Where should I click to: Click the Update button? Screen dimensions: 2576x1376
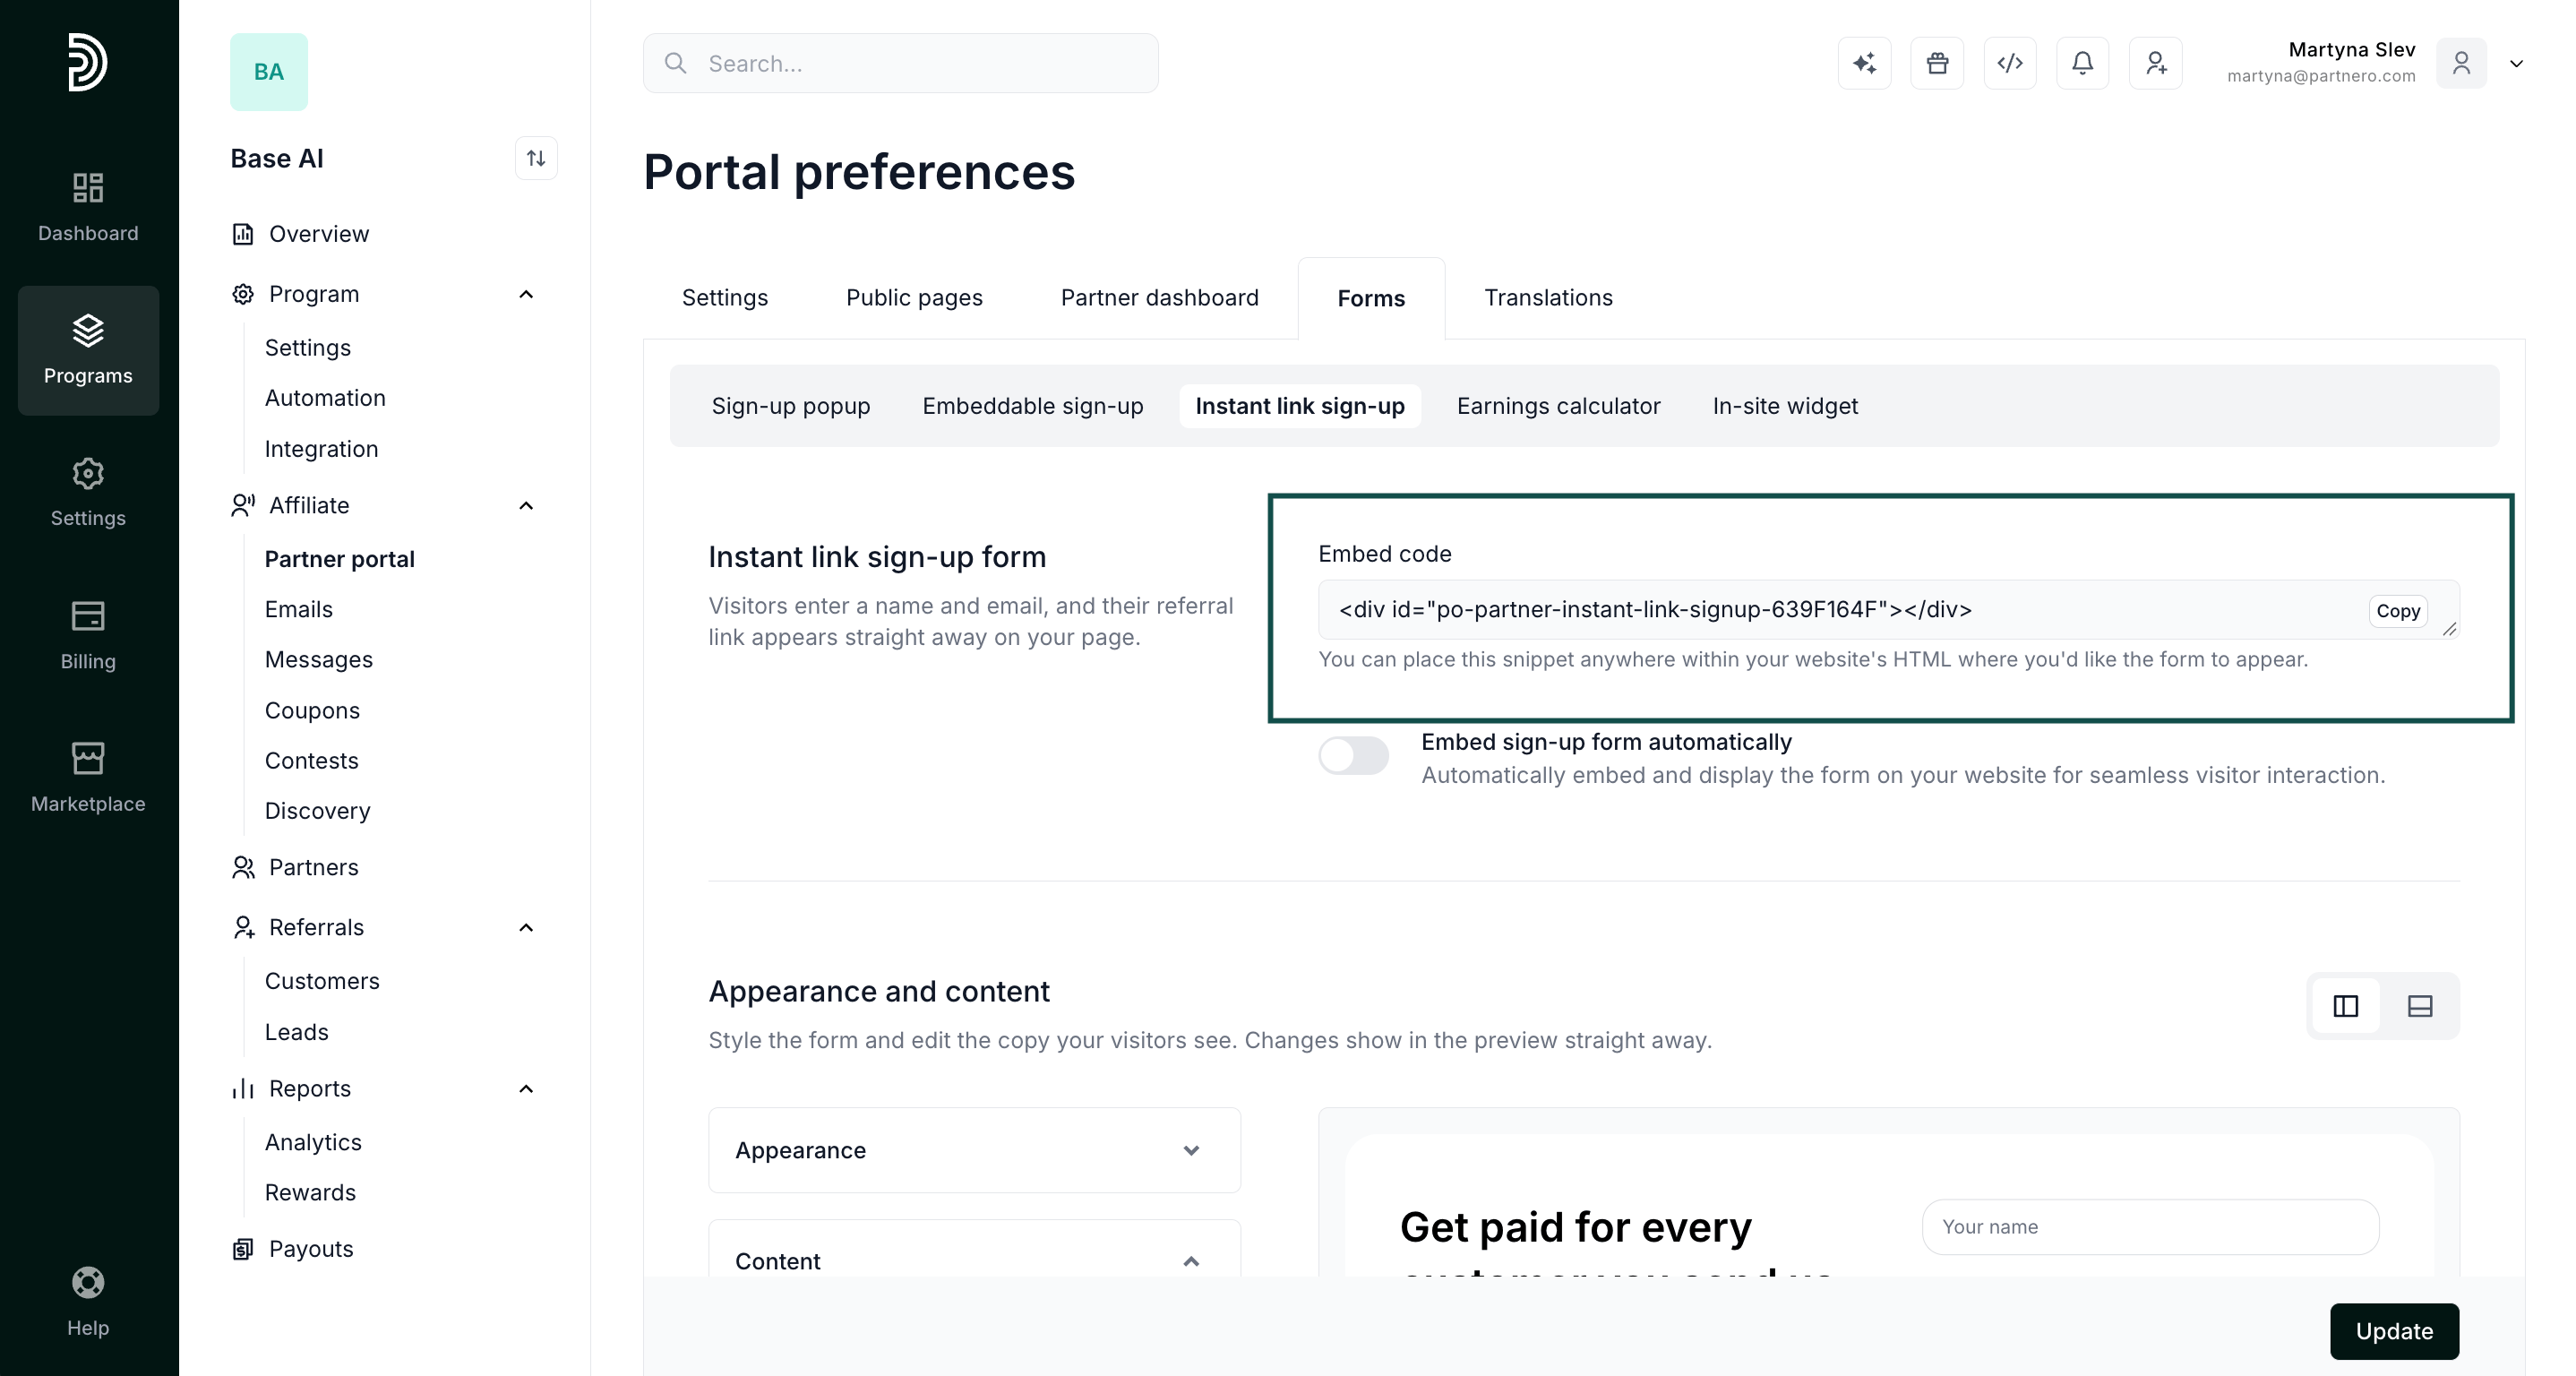(x=2394, y=1331)
